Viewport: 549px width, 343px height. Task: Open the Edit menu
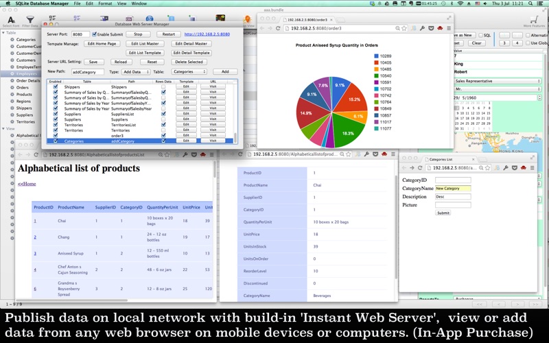(90, 3)
